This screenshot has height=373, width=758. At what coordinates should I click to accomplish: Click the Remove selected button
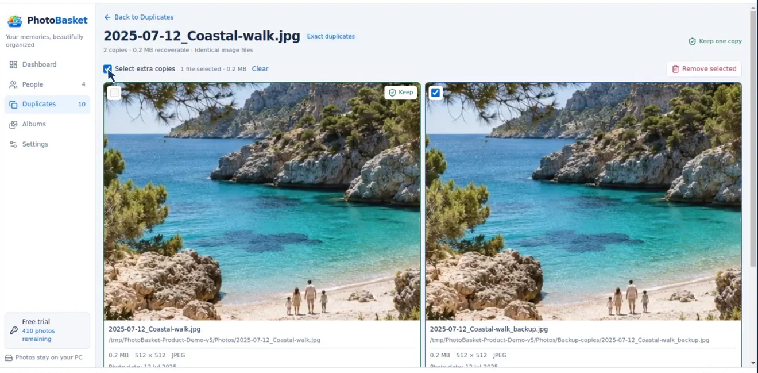coord(704,69)
